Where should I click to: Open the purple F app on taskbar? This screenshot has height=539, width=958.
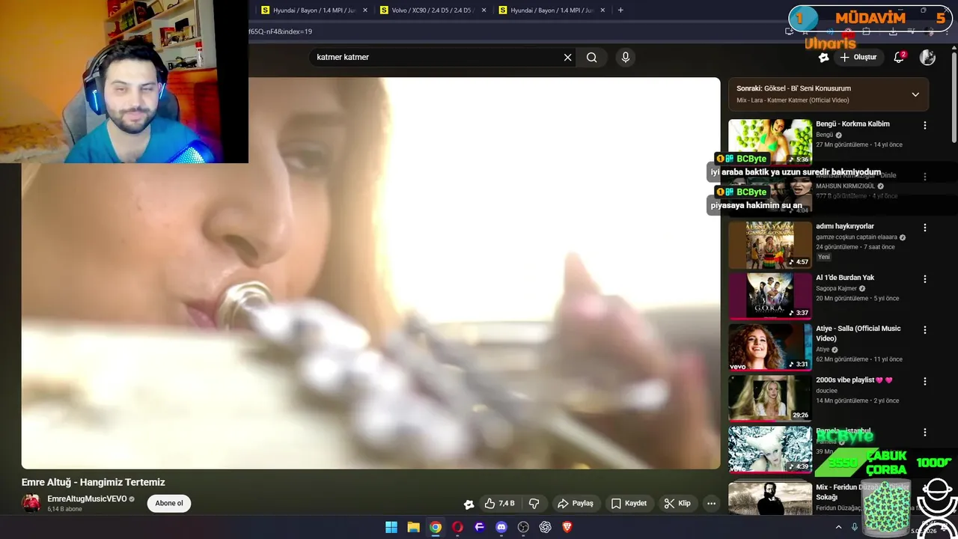tap(480, 527)
